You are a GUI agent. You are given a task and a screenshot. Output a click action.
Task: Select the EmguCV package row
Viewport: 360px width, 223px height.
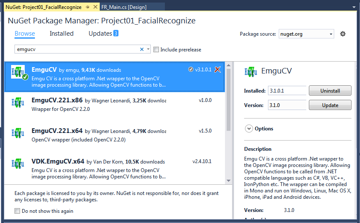(x=115, y=77)
